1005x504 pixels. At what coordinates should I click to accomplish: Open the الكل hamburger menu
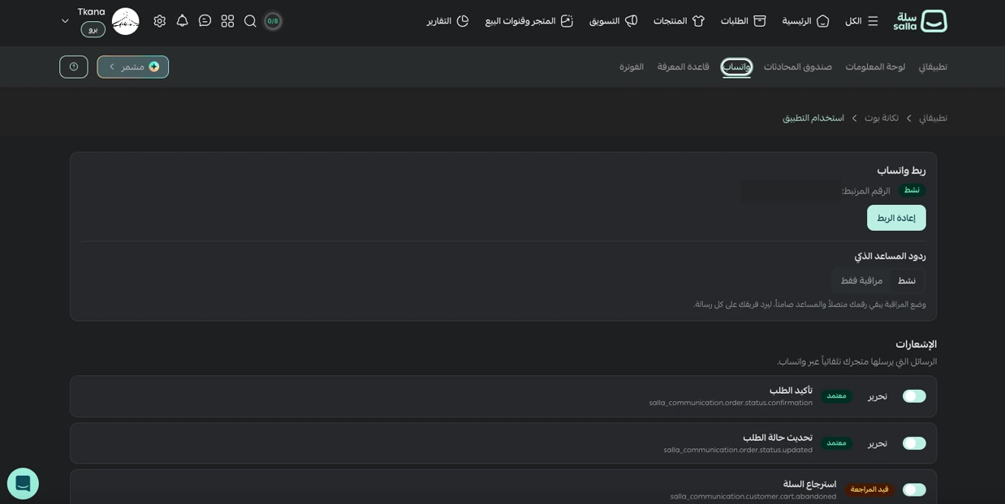pos(861,21)
